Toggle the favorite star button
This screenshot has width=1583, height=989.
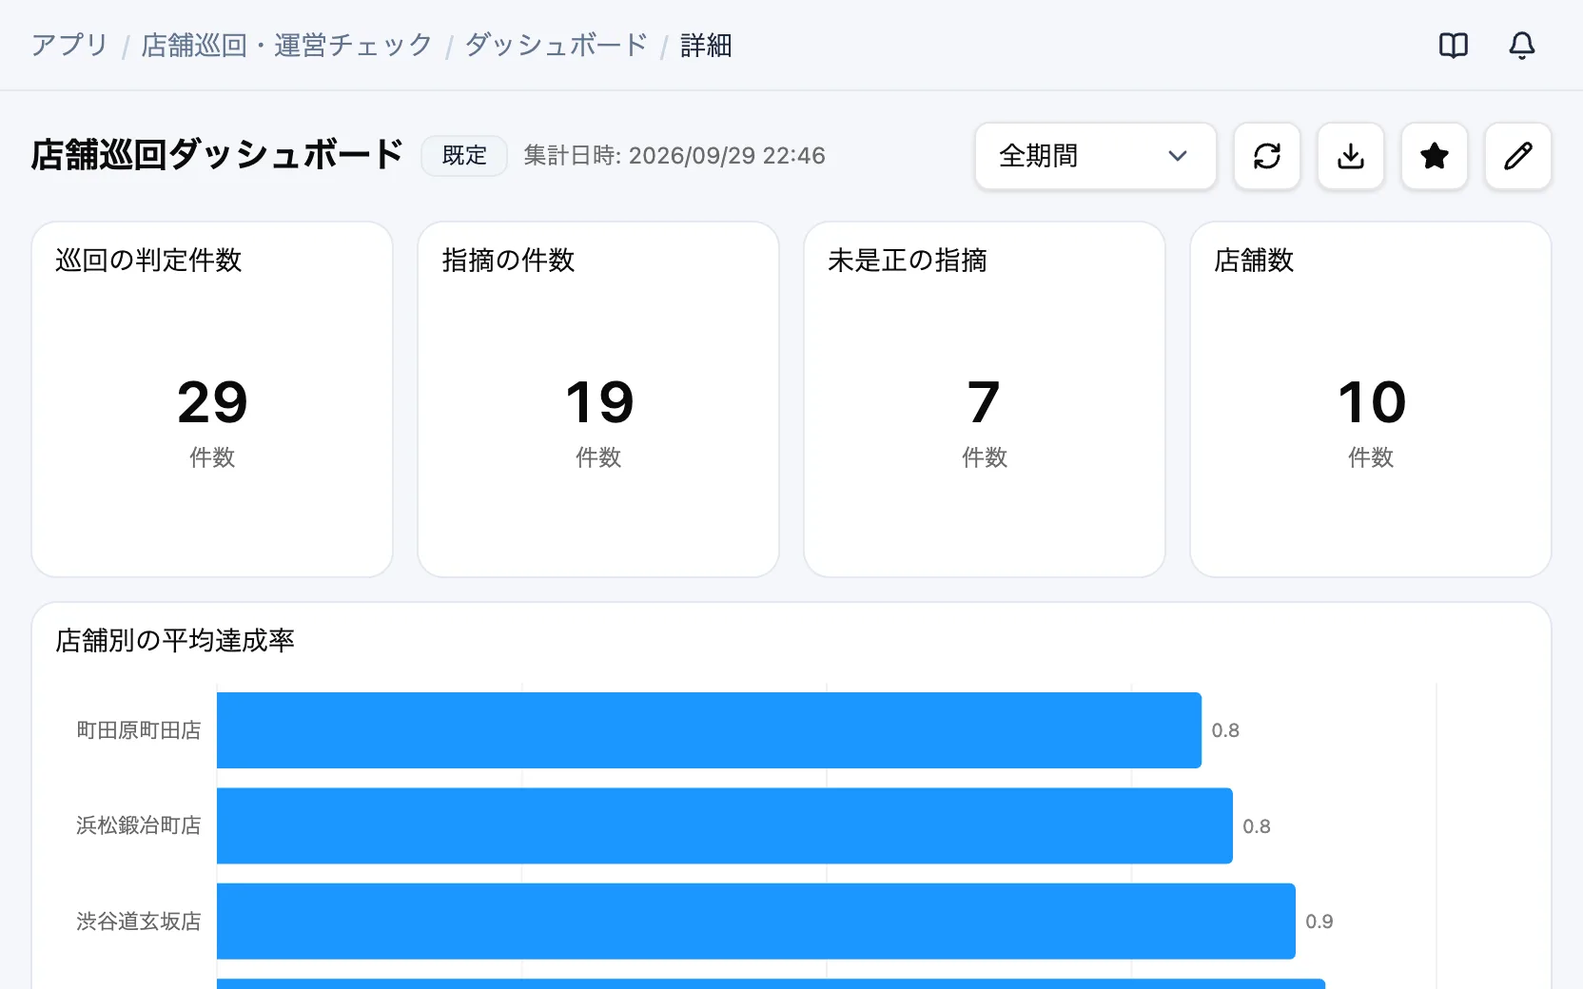point(1435,156)
